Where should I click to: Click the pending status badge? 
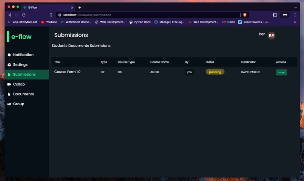coord(215,72)
